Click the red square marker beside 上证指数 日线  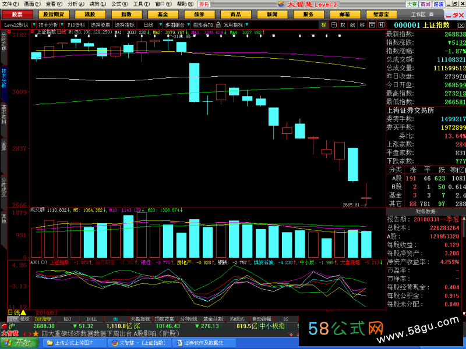tap(33, 31)
